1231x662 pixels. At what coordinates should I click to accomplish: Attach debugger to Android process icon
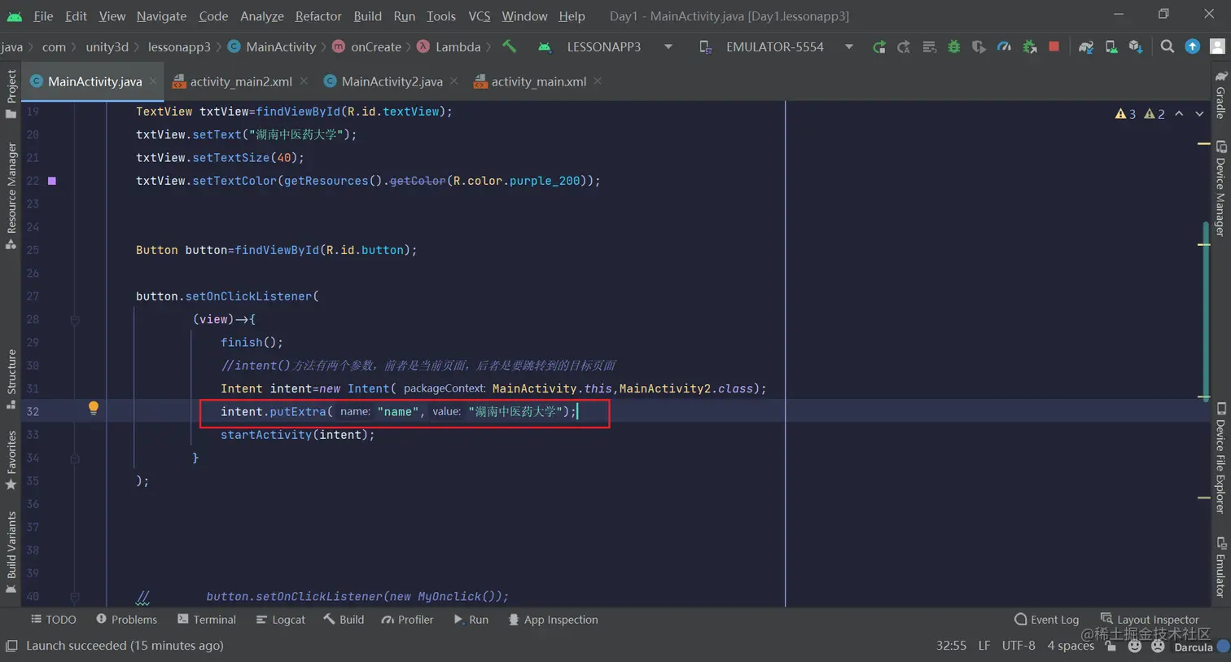(x=1030, y=47)
